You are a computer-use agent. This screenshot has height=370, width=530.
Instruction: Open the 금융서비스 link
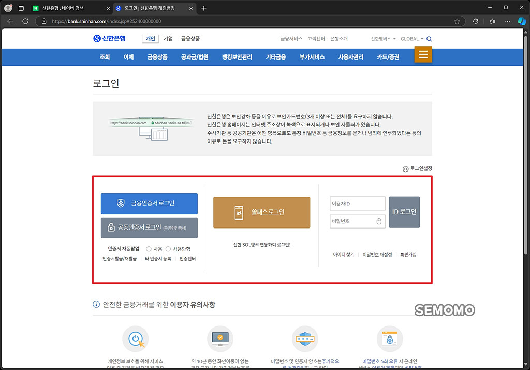coord(291,39)
